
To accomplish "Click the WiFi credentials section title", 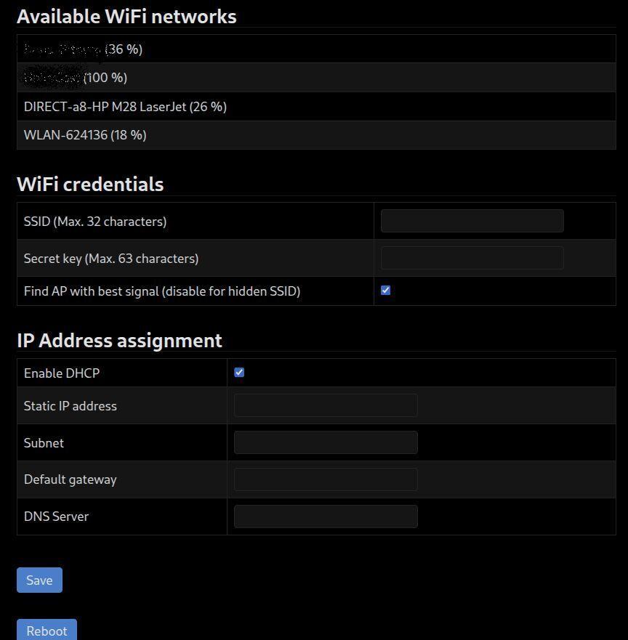I will 90,184.
